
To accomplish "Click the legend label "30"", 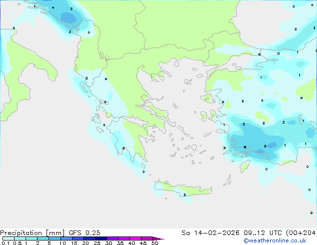I will coord(109,243).
